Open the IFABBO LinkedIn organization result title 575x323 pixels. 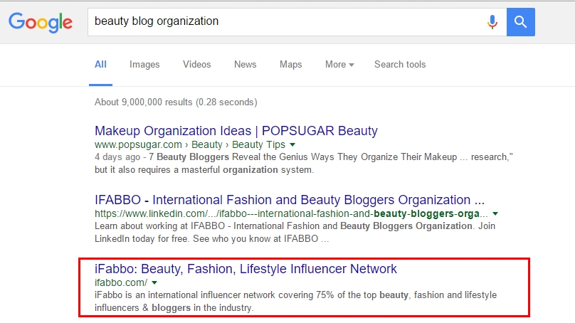(x=290, y=200)
